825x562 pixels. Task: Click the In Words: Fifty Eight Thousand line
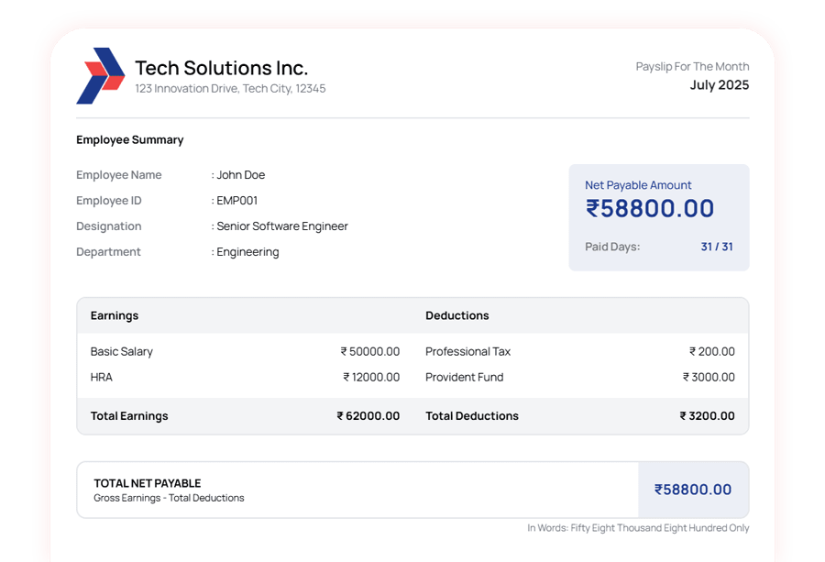pos(638,528)
